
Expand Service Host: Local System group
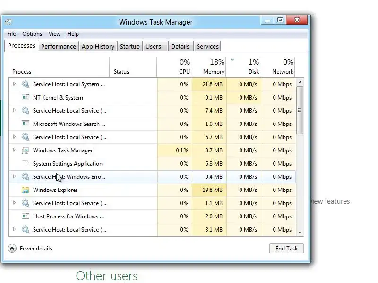tap(15, 84)
